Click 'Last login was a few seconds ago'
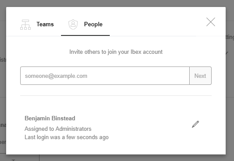Image resolution: width=234 pixels, height=161 pixels. coord(67,137)
